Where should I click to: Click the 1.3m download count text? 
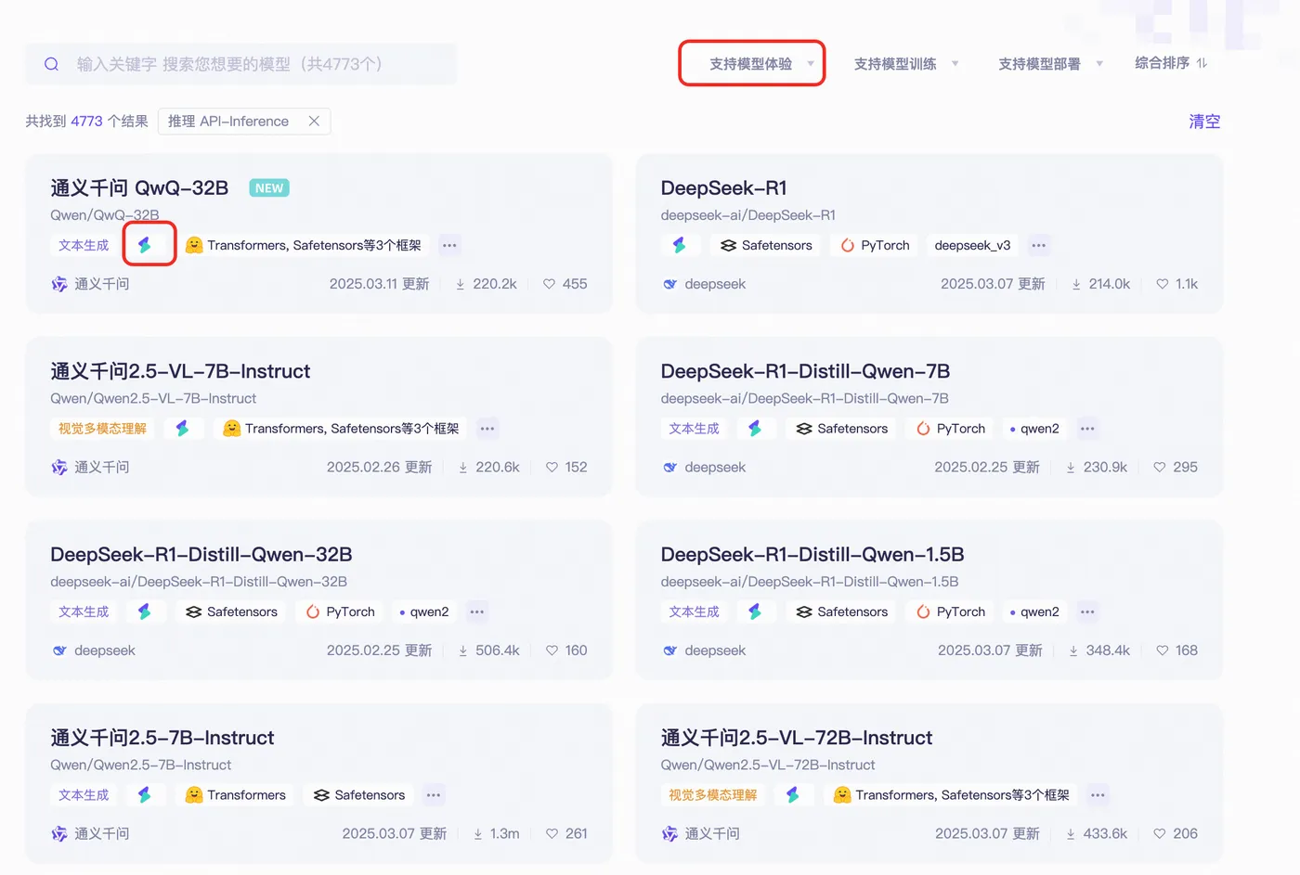pos(505,834)
